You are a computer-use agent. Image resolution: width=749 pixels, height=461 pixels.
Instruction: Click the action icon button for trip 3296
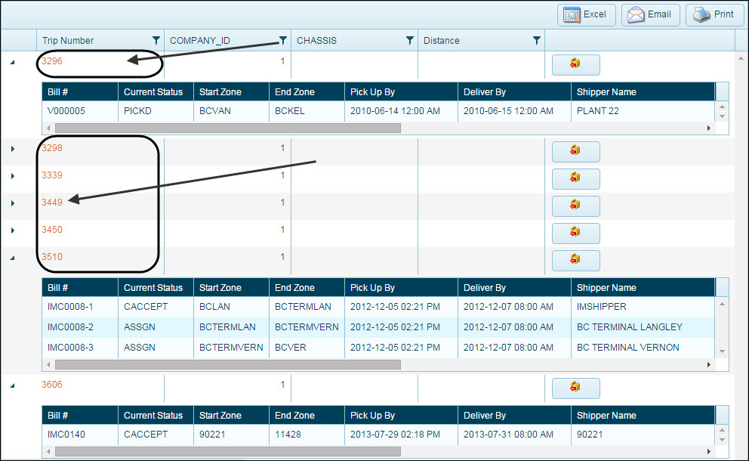point(575,64)
